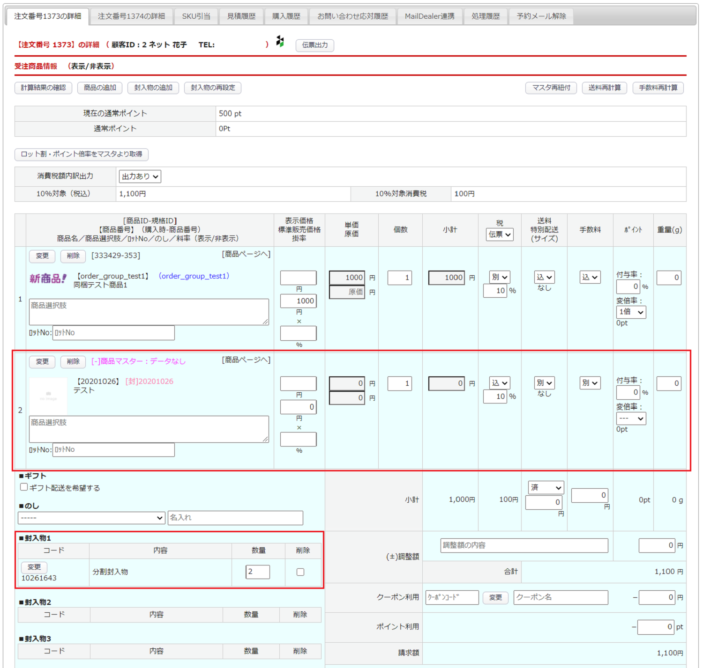Tick the 削除 checkbox for 分割封入物
The height and width of the screenshot is (668, 703).
pyautogui.click(x=300, y=572)
